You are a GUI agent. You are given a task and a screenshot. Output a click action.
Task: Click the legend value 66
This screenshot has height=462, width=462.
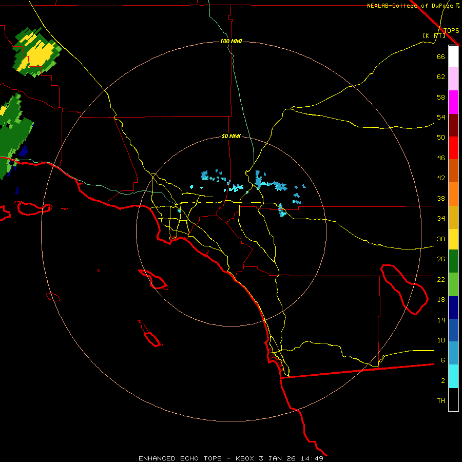[441, 56]
